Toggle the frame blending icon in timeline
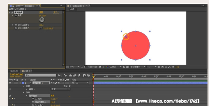The image size is (209, 106). point(75,75)
